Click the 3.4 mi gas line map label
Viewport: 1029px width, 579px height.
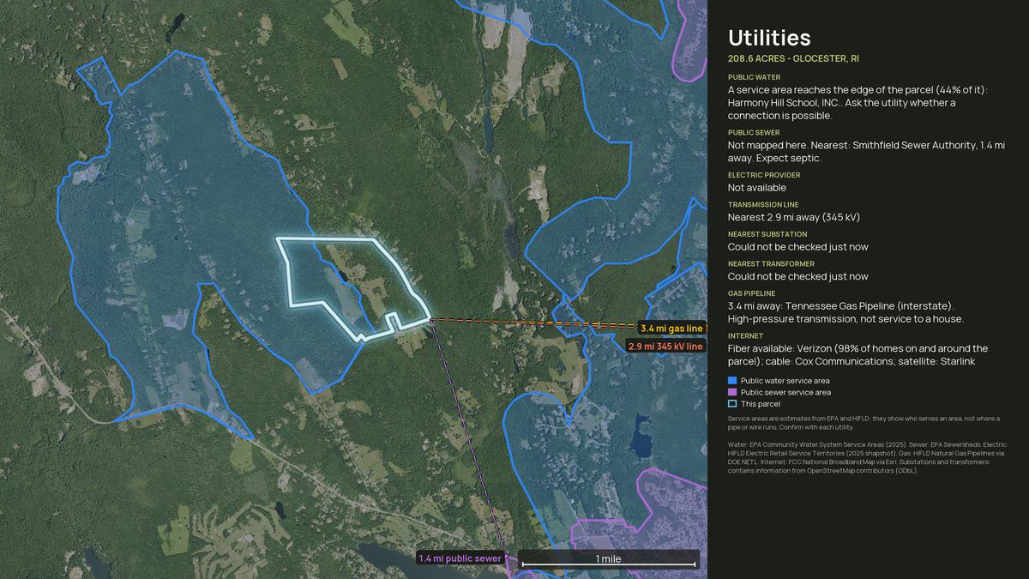tap(671, 329)
